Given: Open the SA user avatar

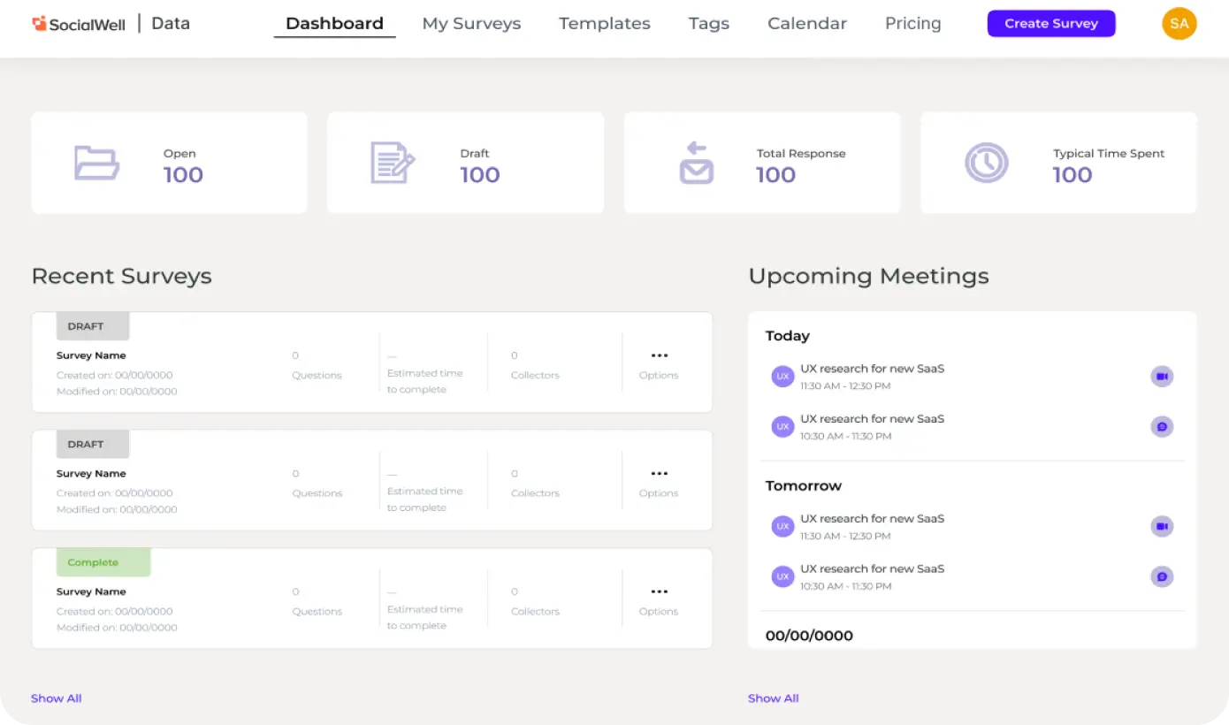Looking at the screenshot, I should point(1179,24).
